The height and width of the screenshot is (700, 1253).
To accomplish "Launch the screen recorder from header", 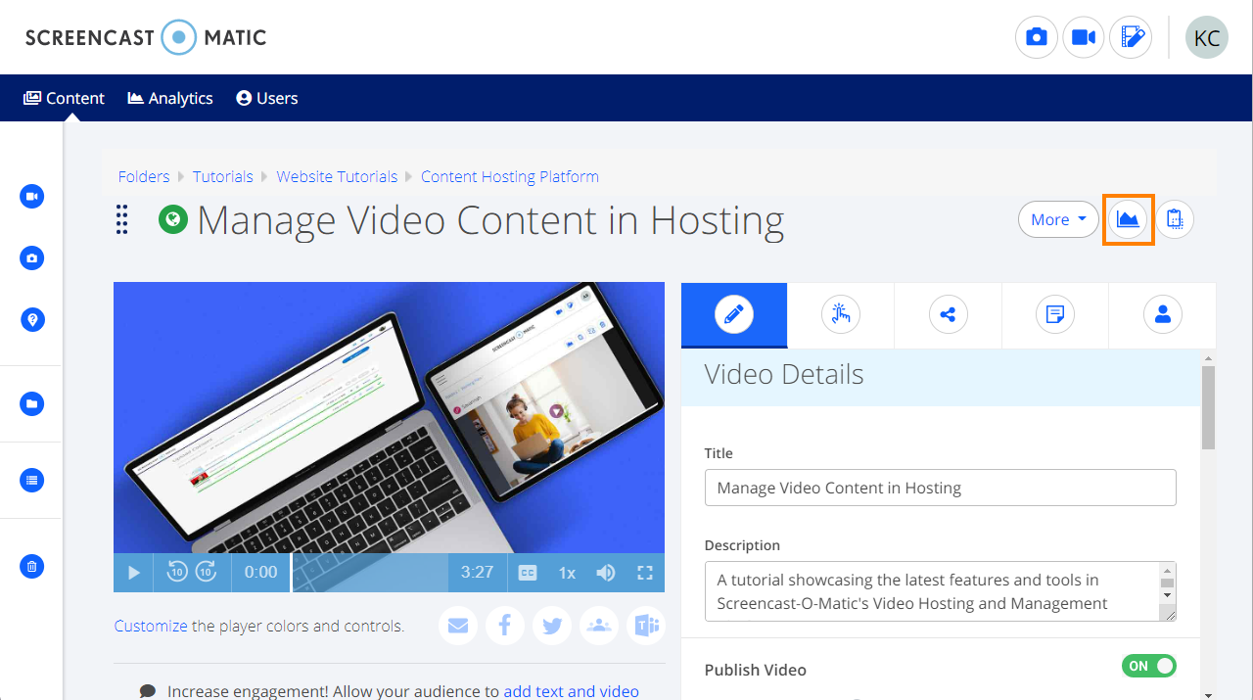I will (1084, 37).
